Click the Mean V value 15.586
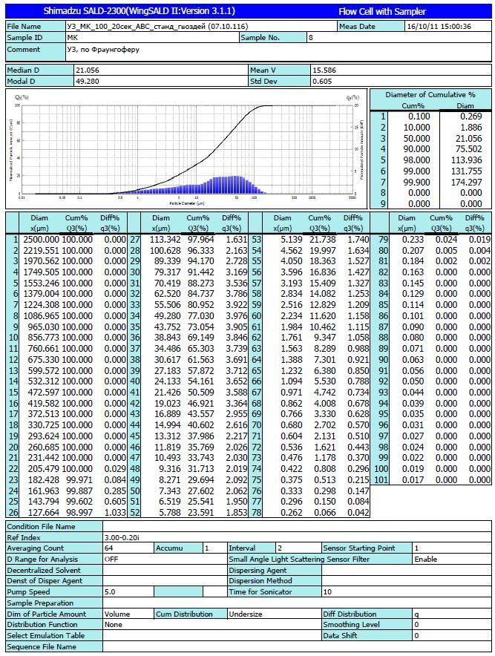 (324, 70)
